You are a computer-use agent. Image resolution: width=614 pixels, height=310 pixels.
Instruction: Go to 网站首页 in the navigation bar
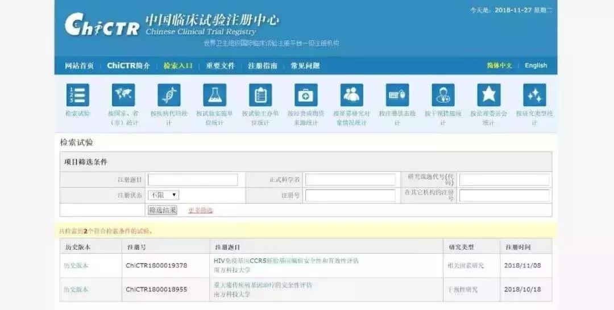click(79, 66)
